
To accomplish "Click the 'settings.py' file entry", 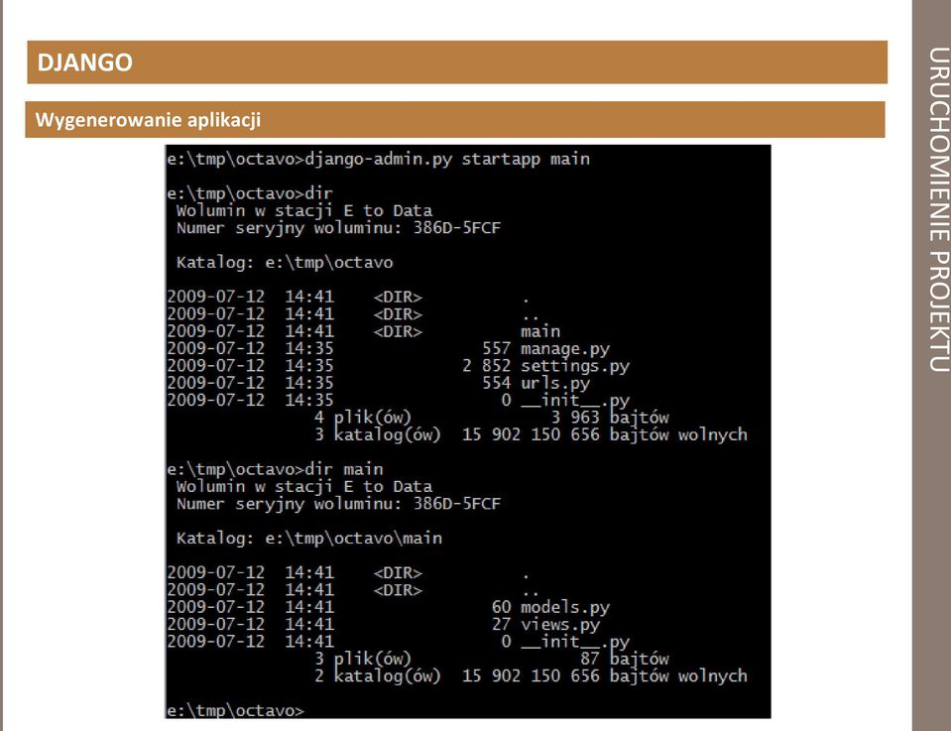I will 575,366.
